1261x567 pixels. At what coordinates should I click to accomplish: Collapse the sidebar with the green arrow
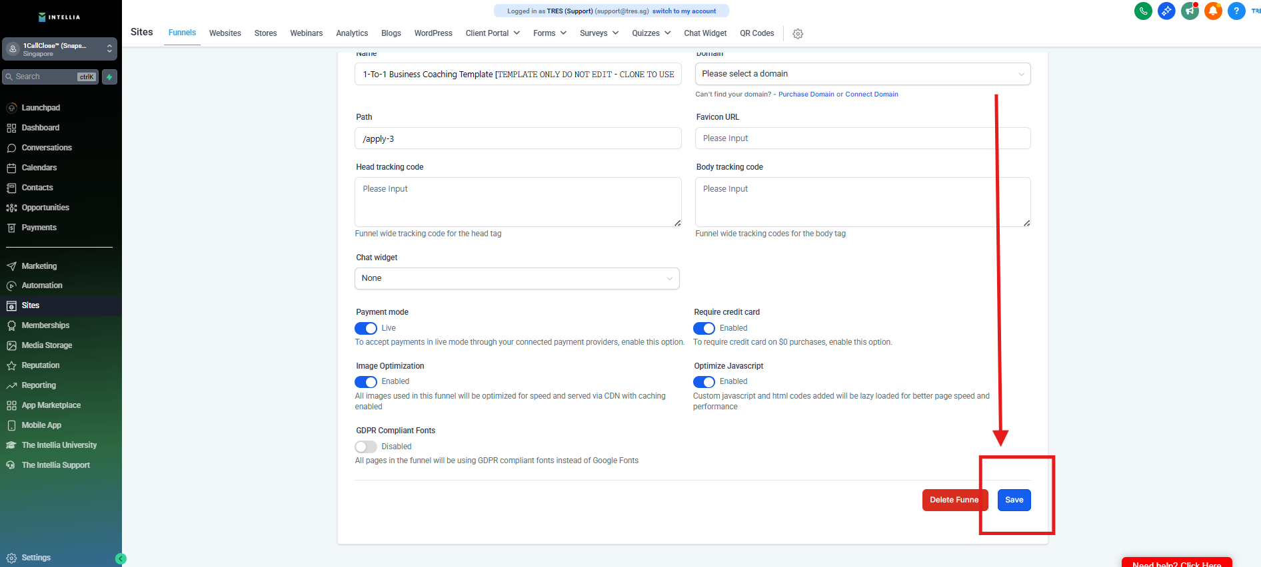[121, 559]
